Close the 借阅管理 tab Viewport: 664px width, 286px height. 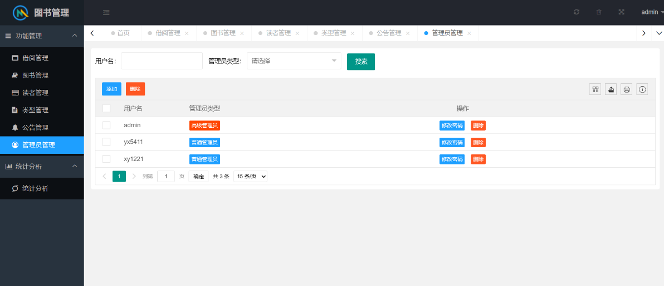pyautogui.click(x=187, y=33)
